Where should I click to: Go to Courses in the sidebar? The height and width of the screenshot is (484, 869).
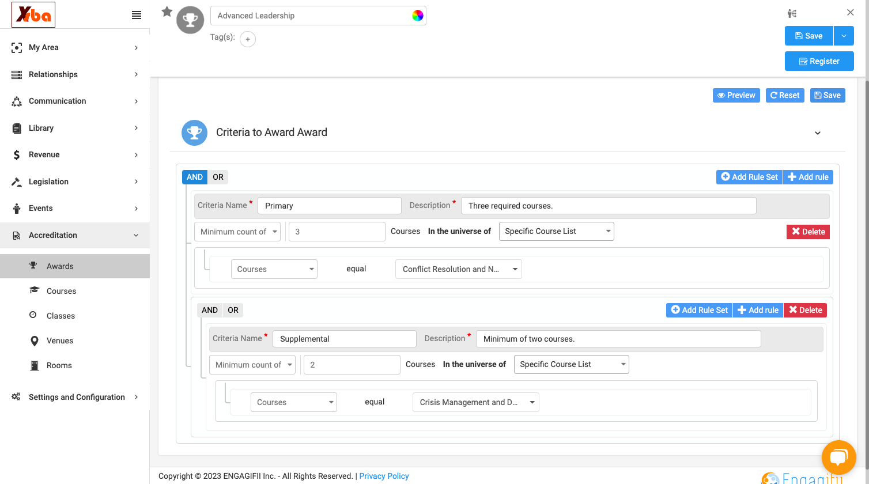click(75, 291)
